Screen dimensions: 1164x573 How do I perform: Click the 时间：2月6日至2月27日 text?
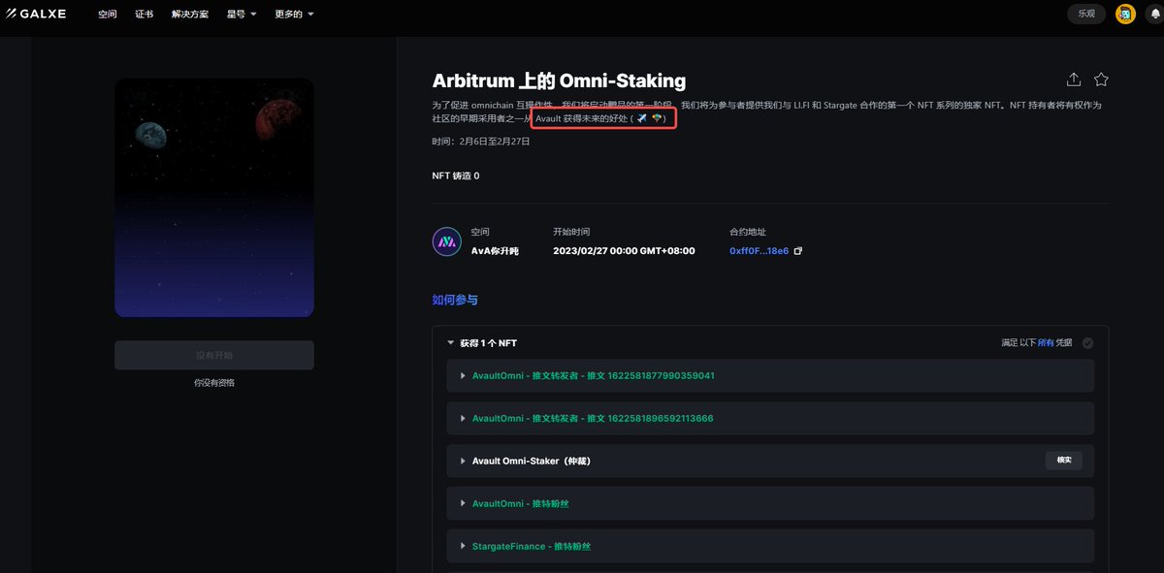click(481, 142)
